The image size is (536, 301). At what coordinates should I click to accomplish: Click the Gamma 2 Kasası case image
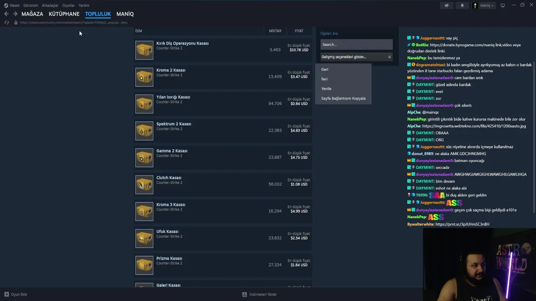pyautogui.click(x=144, y=158)
